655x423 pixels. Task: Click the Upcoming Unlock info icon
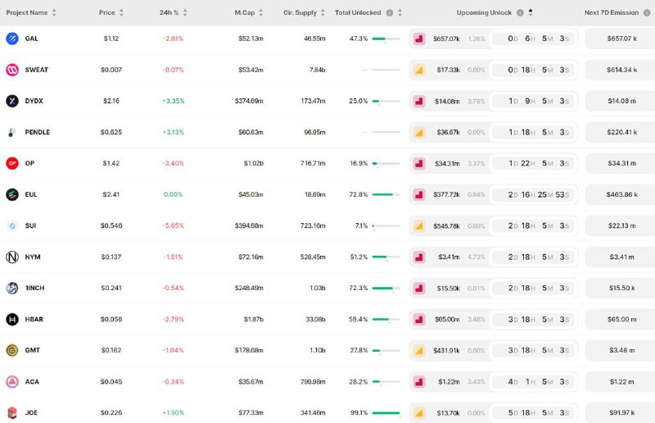click(x=520, y=12)
